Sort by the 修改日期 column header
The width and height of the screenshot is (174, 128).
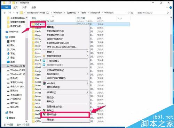(x=81, y=18)
